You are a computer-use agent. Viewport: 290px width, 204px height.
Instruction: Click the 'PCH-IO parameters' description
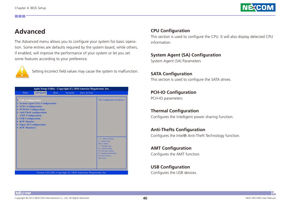[167, 98]
